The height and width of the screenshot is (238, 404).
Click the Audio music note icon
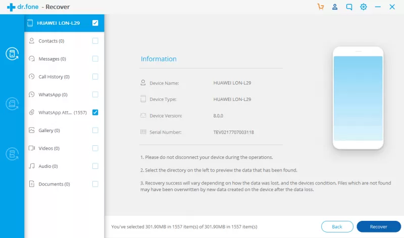32,166
